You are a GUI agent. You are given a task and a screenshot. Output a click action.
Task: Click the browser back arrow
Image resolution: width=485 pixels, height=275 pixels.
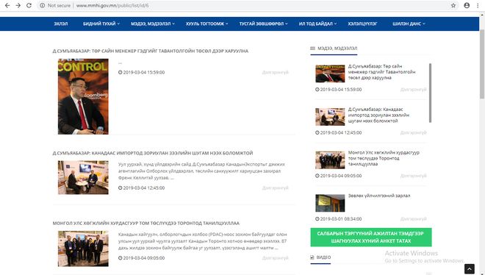point(7,5)
